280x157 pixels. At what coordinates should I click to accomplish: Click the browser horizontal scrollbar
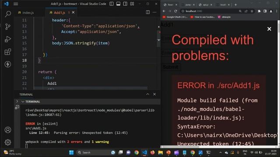pyautogui.click(x=180, y=147)
